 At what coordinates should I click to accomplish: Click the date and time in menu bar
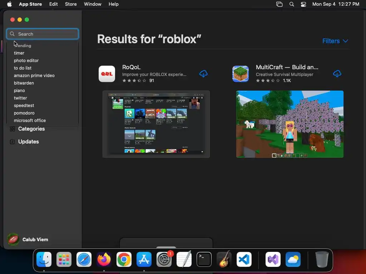click(x=335, y=4)
